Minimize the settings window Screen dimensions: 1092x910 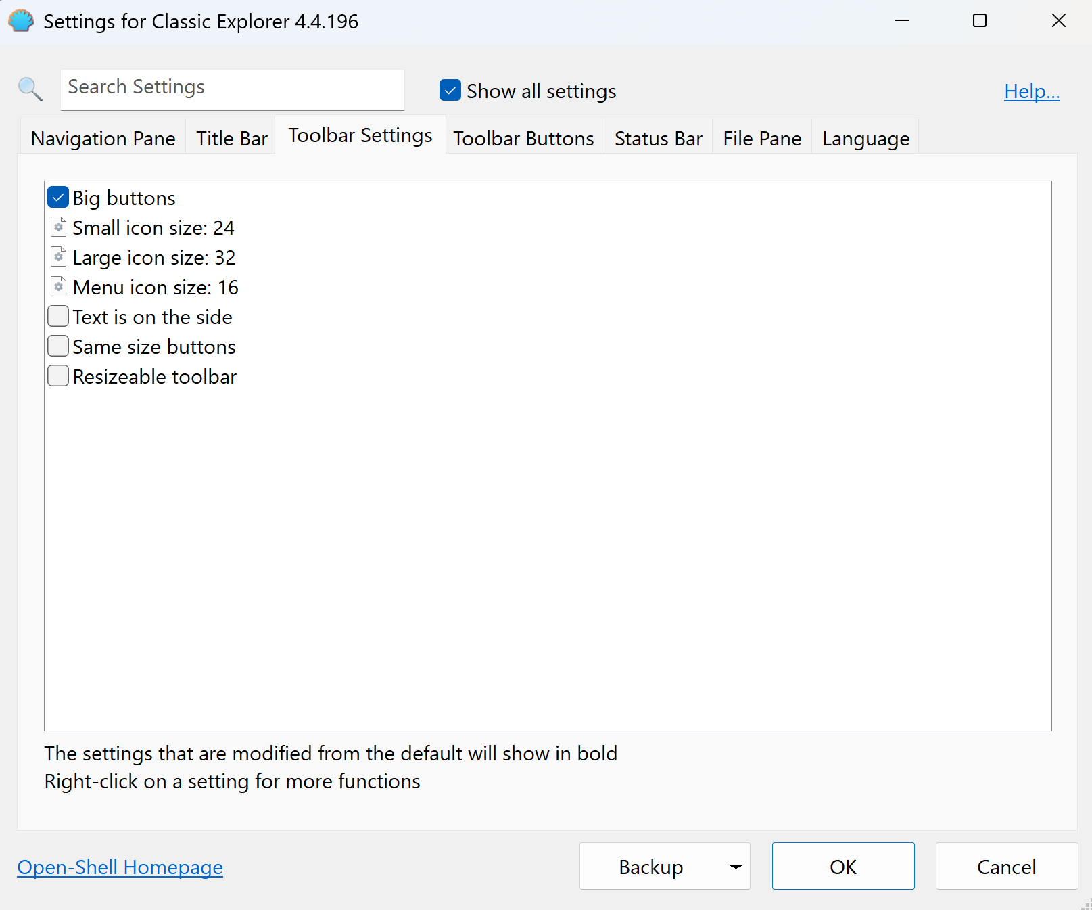[x=902, y=21]
